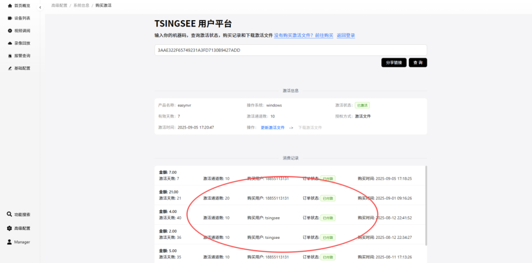The height and width of the screenshot is (263, 532).
Task: Click the gear icon beside 高级配置
Action: pos(9,229)
